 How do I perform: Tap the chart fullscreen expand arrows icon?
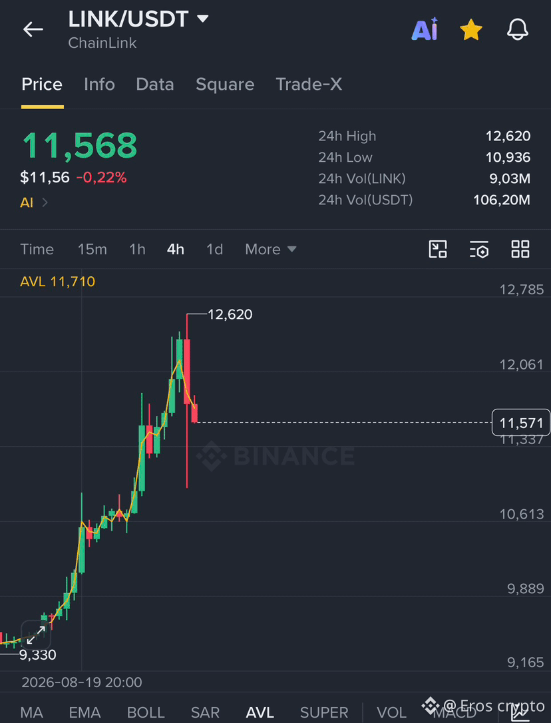(x=35, y=635)
